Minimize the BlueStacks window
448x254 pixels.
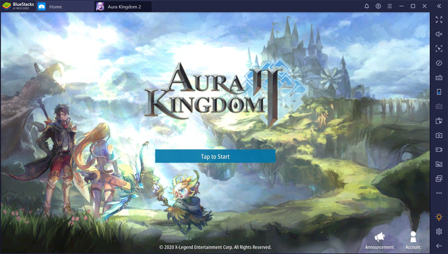click(x=401, y=6)
